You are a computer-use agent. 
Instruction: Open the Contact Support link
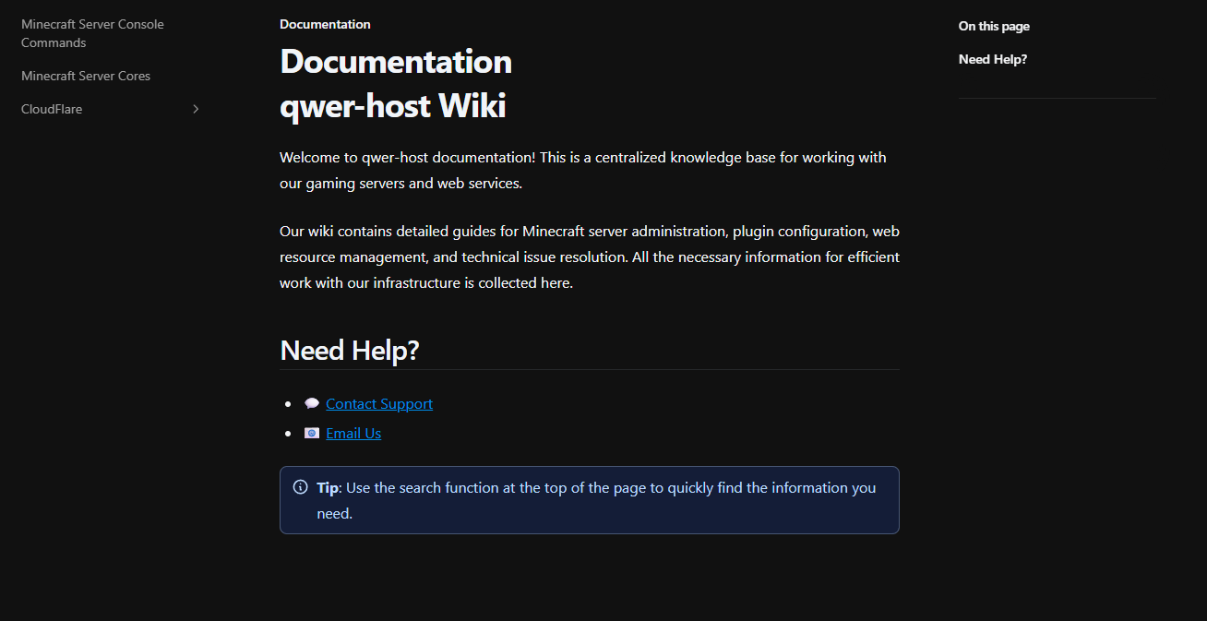click(379, 404)
